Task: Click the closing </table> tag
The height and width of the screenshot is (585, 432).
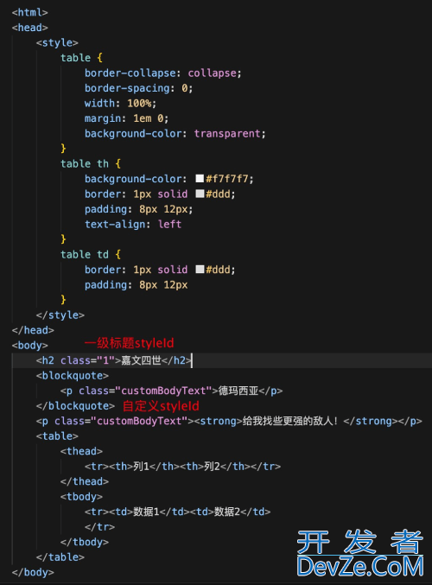Action: coord(60,557)
